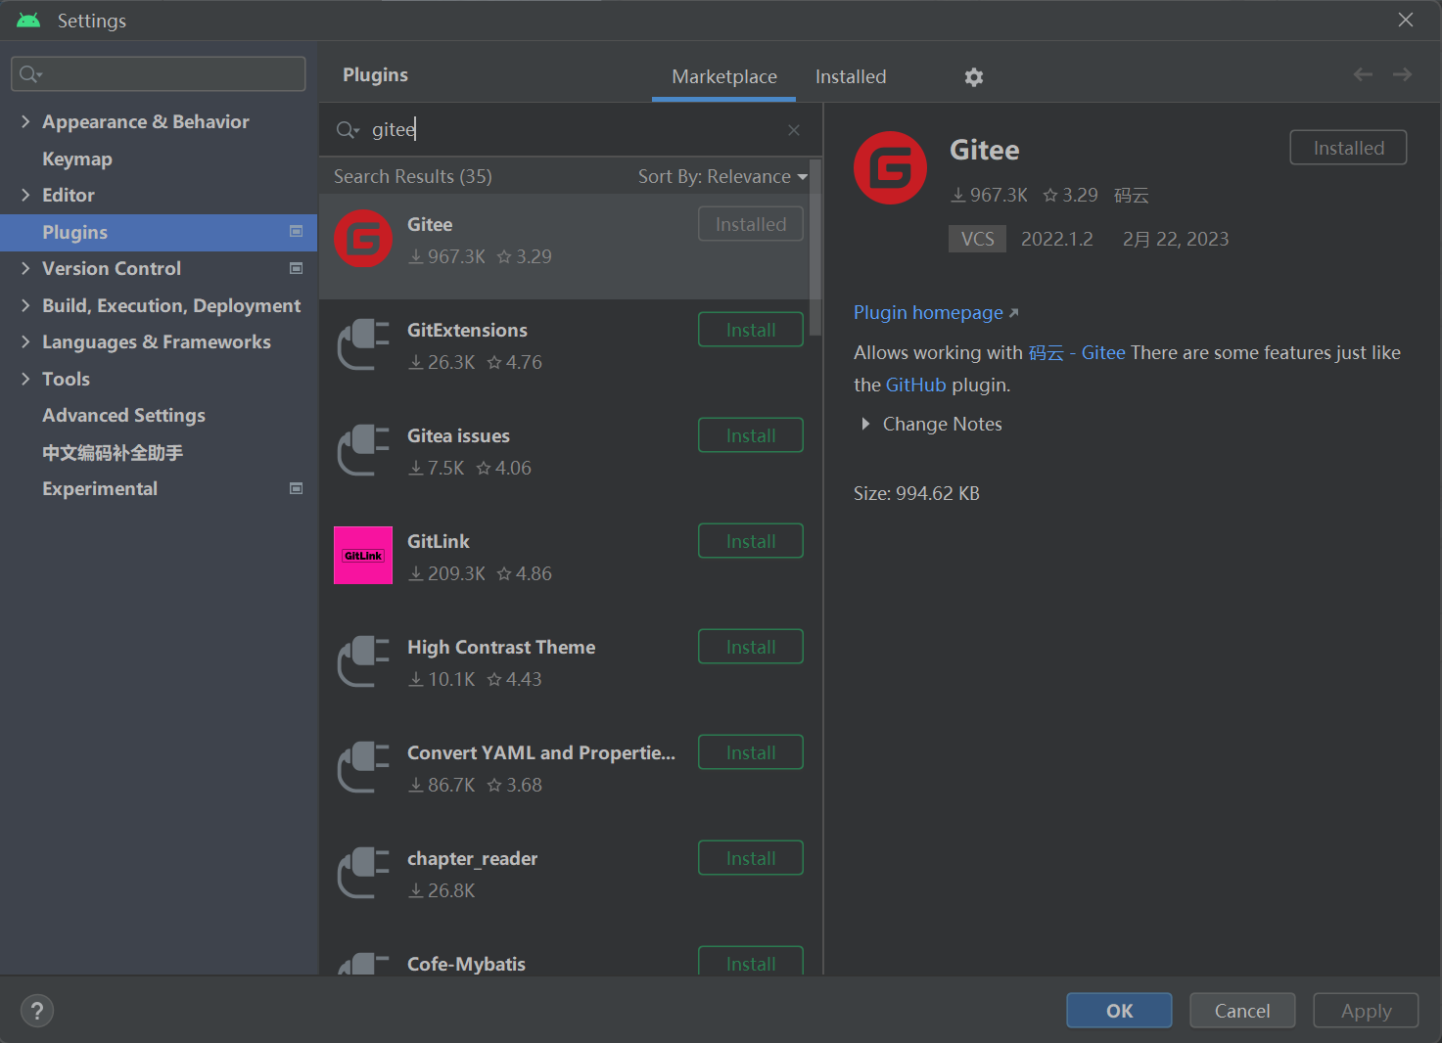
Task: Open the plugins gear settings icon
Action: point(973,77)
